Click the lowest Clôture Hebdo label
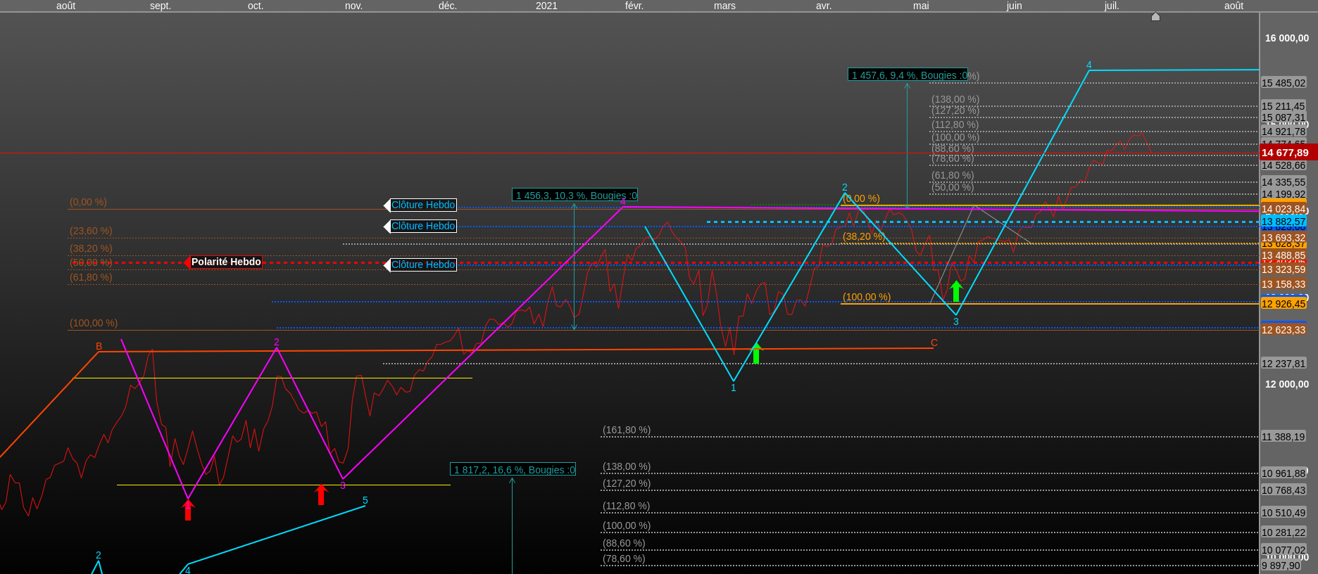 pyautogui.click(x=423, y=264)
